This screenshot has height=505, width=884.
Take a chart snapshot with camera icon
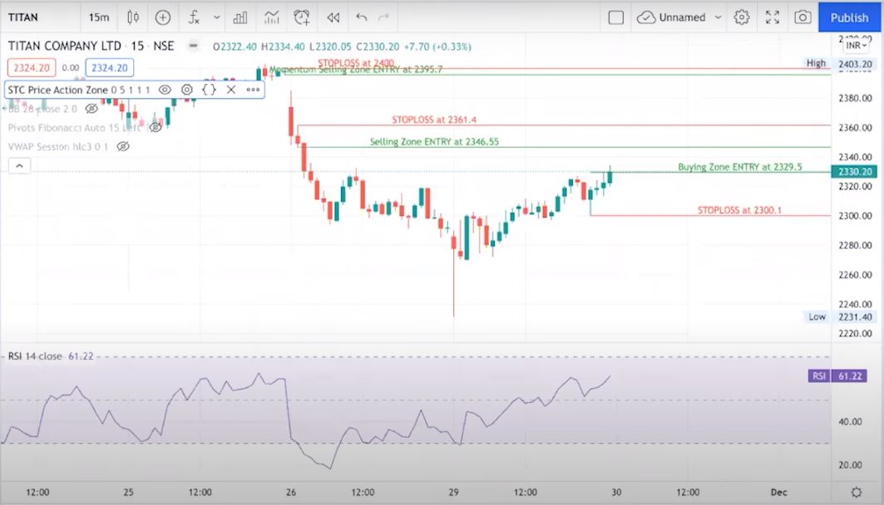[x=803, y=17]
